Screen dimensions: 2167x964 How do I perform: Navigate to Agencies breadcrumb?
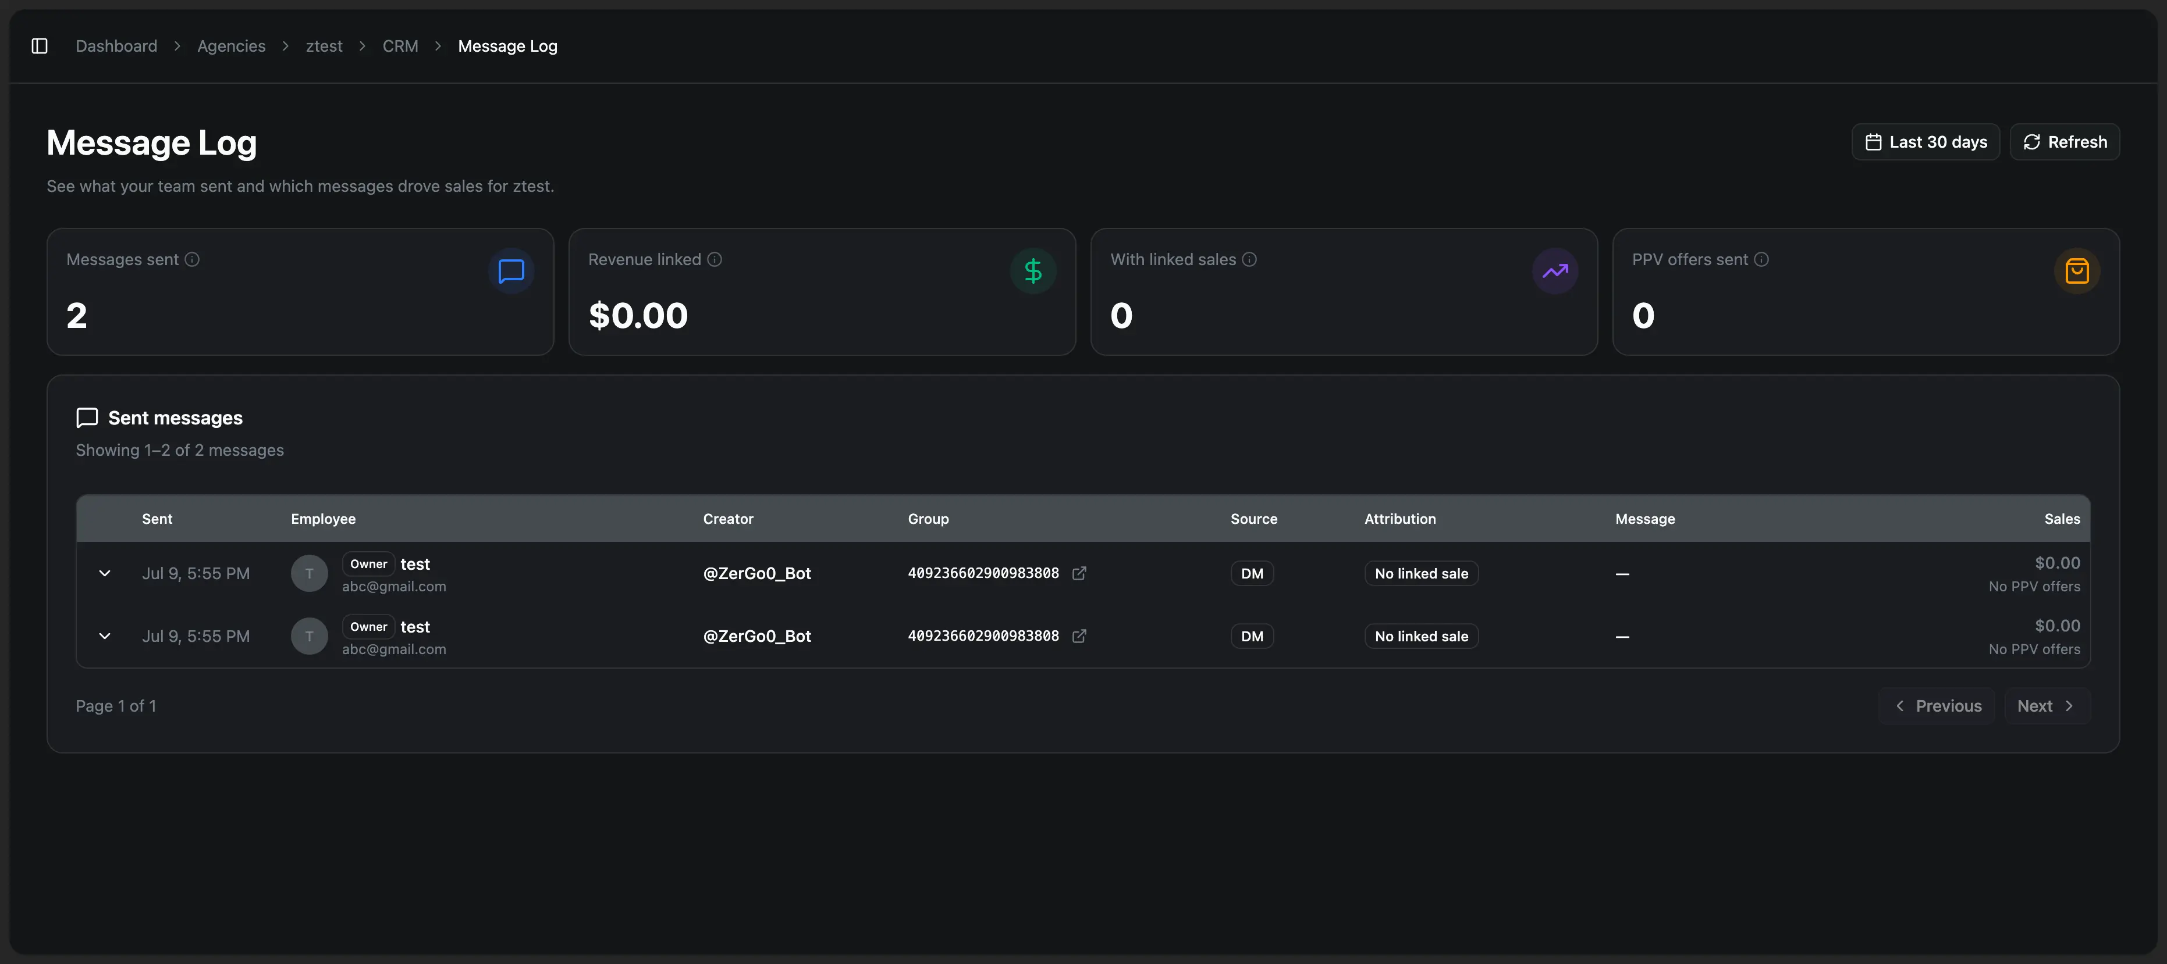point(232,47)
